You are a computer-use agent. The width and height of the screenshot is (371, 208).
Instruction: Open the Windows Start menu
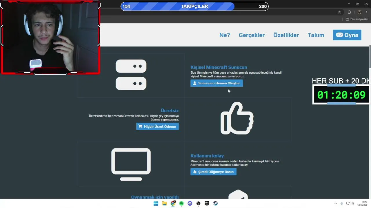[156, 203]
